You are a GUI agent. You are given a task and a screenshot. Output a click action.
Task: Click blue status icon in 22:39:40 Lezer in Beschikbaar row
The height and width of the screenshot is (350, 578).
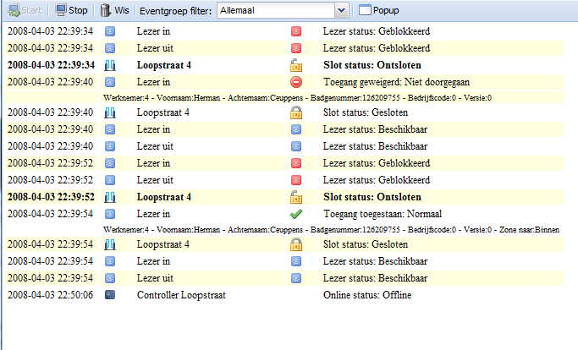296,129
